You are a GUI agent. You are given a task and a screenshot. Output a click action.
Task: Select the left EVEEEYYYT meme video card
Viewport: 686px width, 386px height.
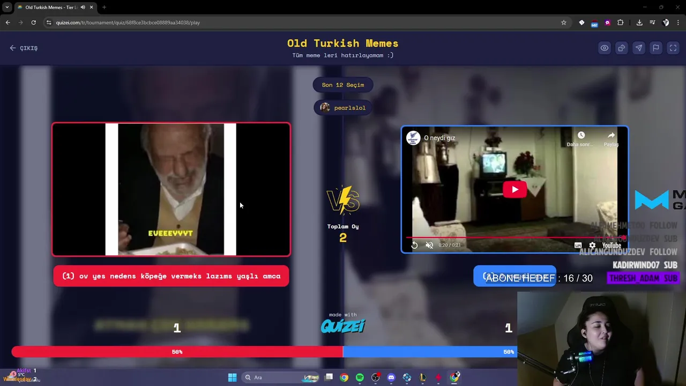(x=171, y=189)
